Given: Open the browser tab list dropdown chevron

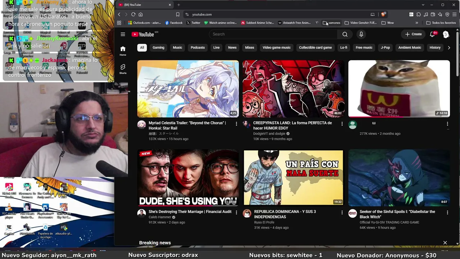Looking at the screenshot, I should coord(423,5).
